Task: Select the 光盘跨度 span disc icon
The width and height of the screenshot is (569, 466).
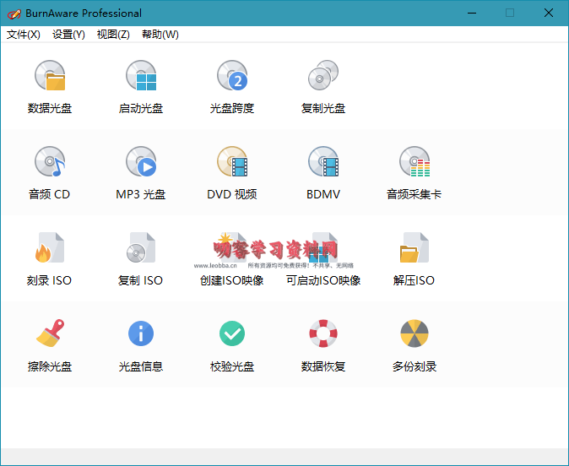Action: [232, 77]
